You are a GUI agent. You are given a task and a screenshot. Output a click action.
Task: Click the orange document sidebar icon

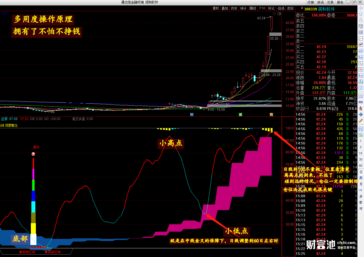coord(361,69)
